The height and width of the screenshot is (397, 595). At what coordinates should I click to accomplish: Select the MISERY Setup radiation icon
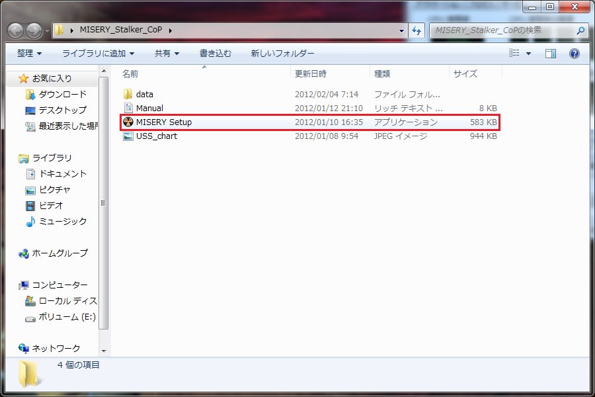[x=128, y=122]
